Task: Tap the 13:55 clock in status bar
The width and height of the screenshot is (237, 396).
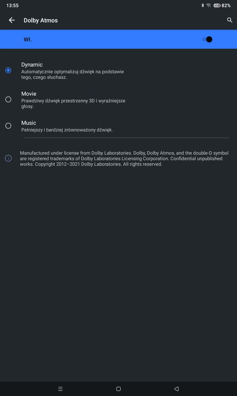Action: pyautogui.click(x=12, y=6)
